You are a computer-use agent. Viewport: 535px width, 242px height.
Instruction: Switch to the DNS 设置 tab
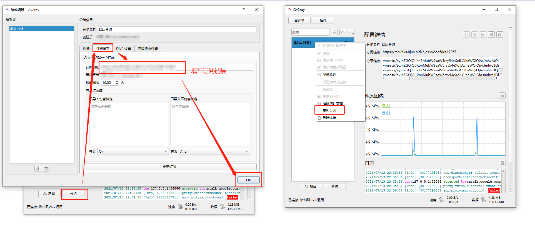tap(124, 49)
